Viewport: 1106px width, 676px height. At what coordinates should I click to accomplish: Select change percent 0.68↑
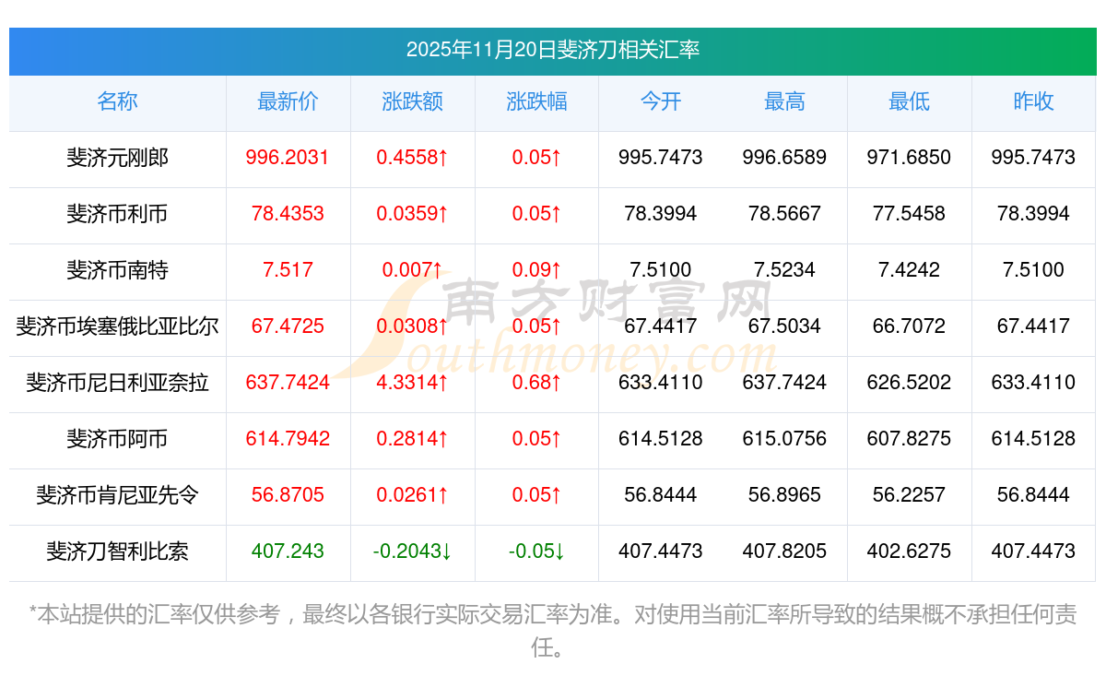536,383
